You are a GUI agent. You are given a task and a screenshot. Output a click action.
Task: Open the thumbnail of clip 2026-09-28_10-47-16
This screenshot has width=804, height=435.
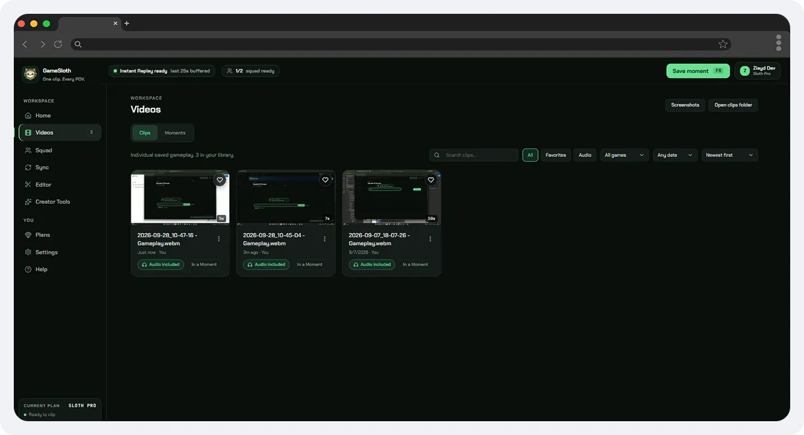pos(180,197)
